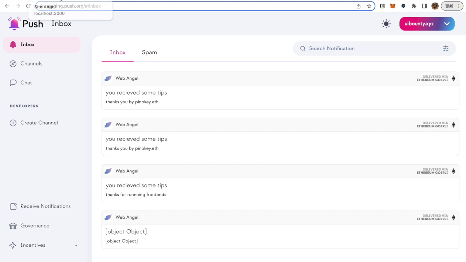Click the Incentives sparkle icon
This screenshot has height=262, width=466.
point(13,245)
